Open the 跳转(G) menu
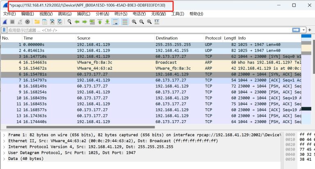 tap(65, 14)
